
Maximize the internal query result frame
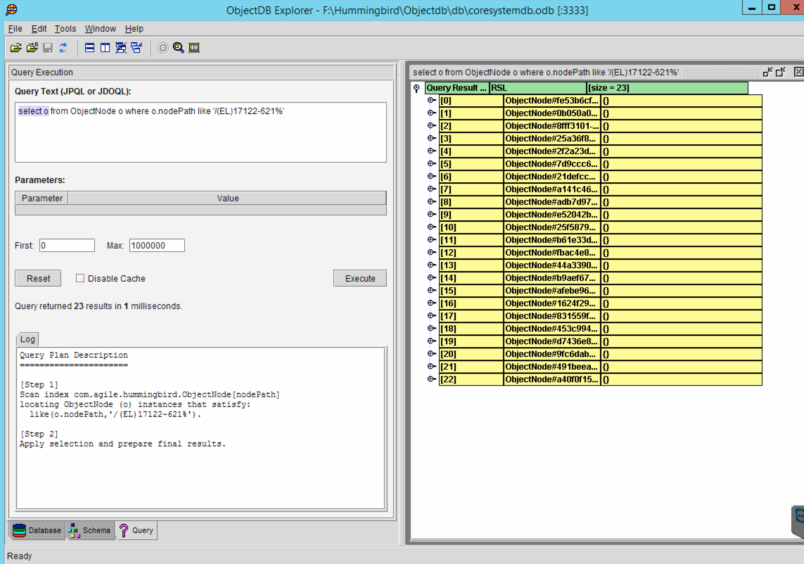[x=780, y=72]
